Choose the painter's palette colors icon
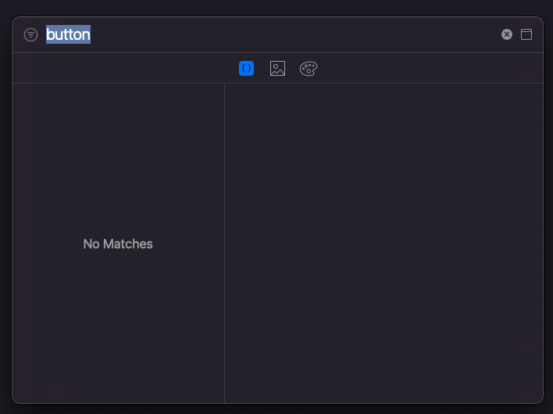 [309, 69]
